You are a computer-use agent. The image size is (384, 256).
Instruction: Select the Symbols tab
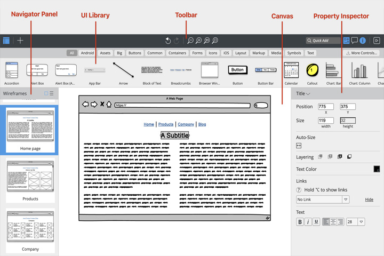[294, 53]
